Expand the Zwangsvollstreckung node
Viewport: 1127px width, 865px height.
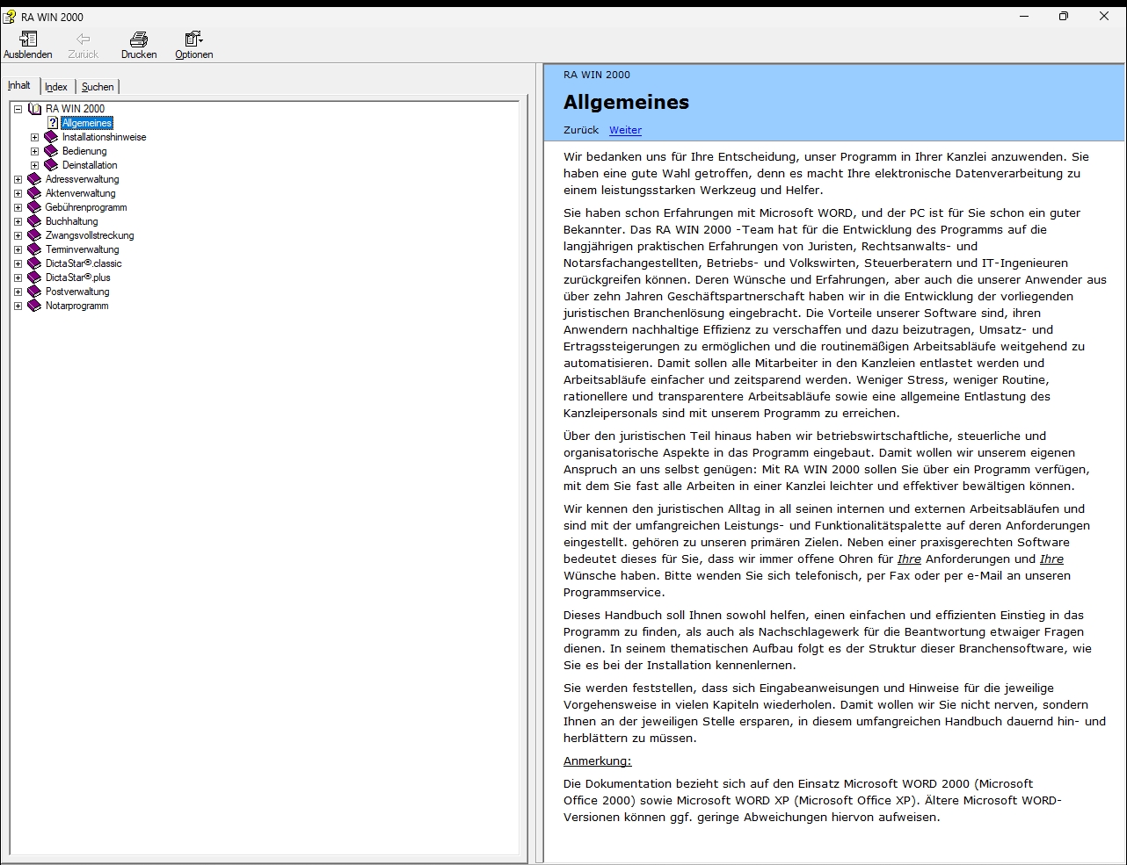[18, 235]
